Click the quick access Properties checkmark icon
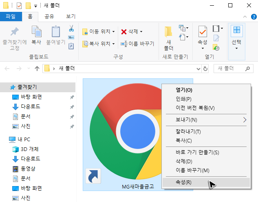Viewport: 258px width, 202px height. 19,6
